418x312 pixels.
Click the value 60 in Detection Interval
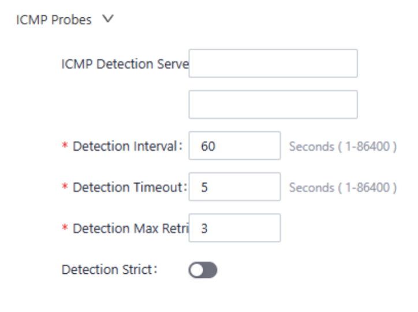tap(208, 147)
